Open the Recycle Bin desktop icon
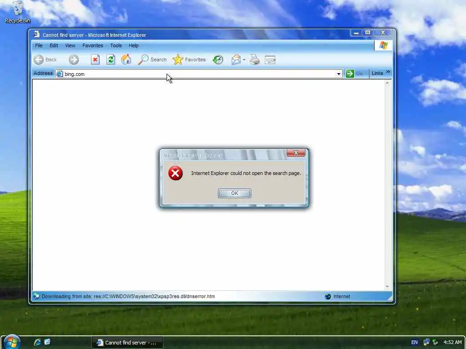The image size is (466, 349). tap(18, 12)
